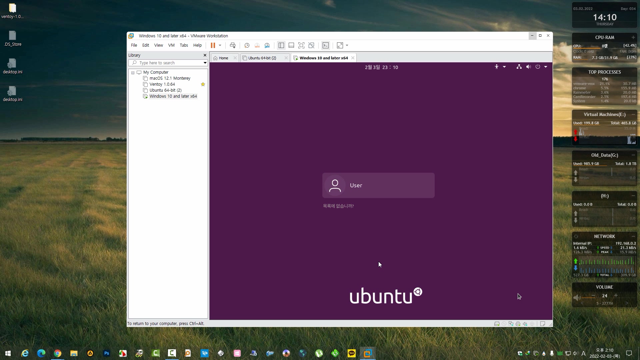Open the power options dropdown arrow
The image size is (640, 360).
coord(220,45)
